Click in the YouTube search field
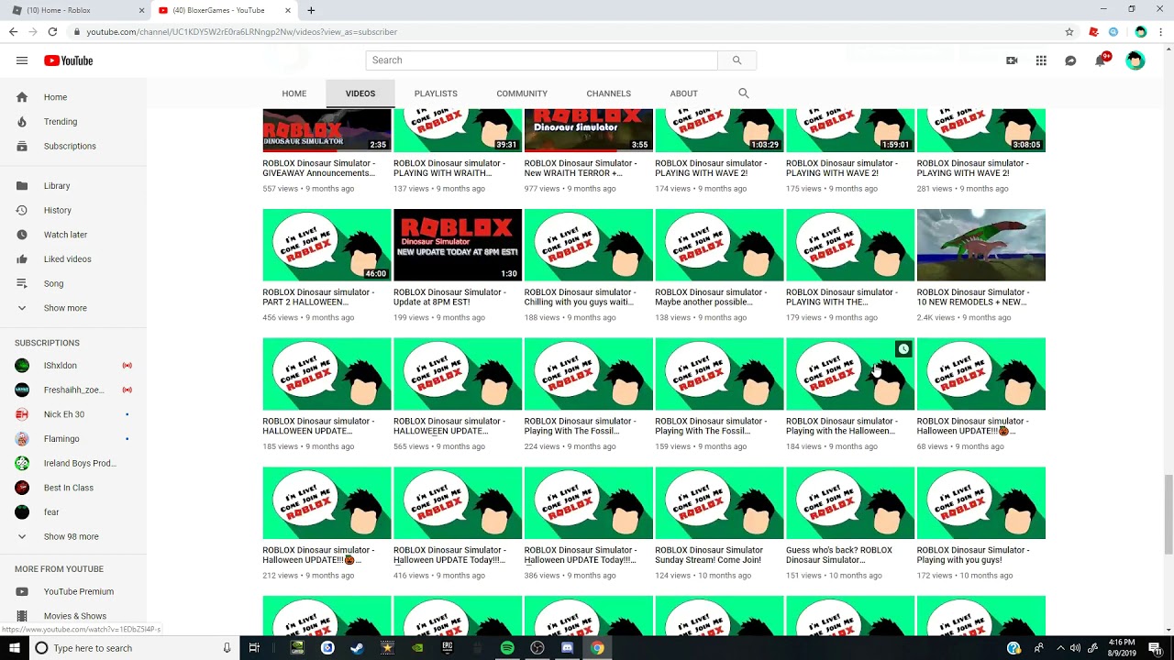This screenshot has height=660, width=1174. (541, 60)
